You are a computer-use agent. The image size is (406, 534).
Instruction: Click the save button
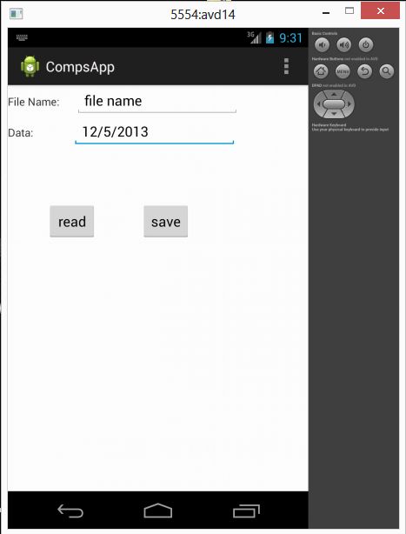coord(166,222)
